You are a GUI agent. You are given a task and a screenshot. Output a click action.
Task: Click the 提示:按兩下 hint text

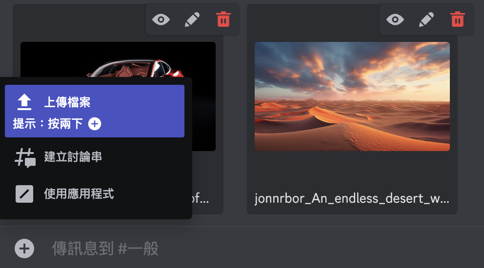pos(47,124)
